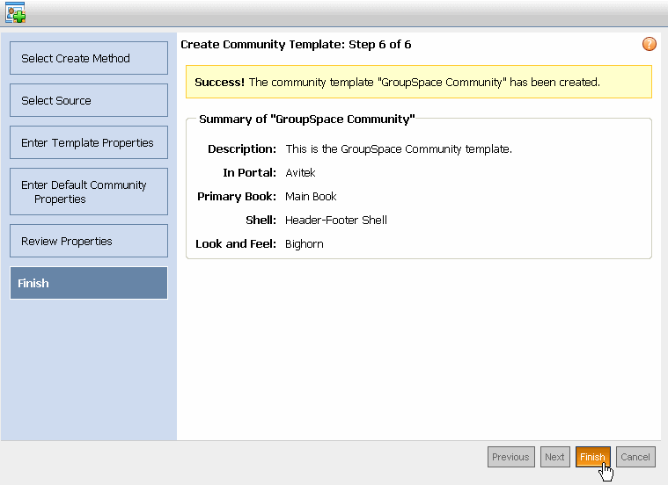Click the portal value 'Avitek'
Screen dimensions: 668x485
tap(300, 173)
